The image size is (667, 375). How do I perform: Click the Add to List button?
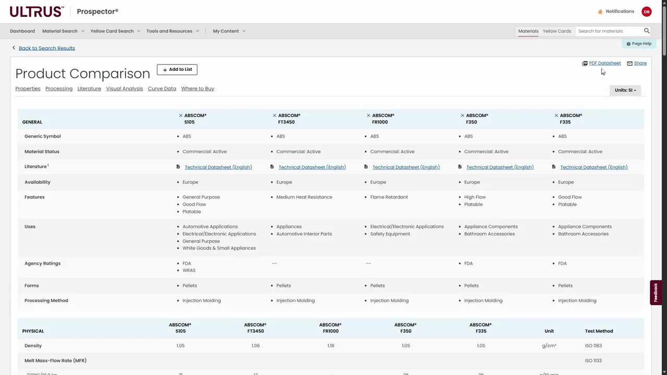pos(177,69)
